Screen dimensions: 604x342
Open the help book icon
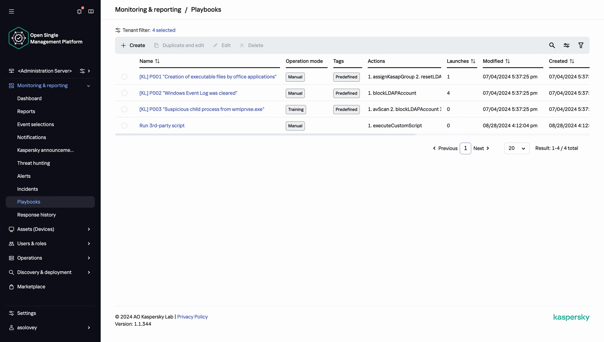91,11
